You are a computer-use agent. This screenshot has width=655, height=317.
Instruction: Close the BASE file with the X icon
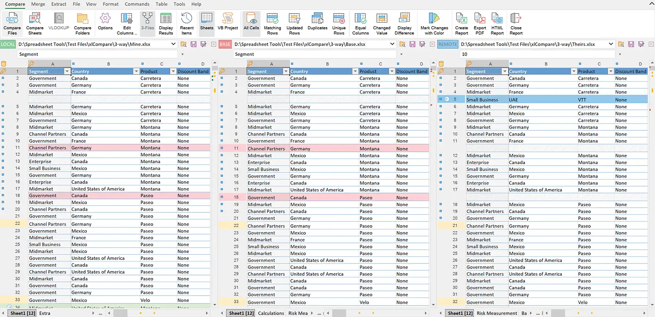pyautogui.click(x=432, y=44)
